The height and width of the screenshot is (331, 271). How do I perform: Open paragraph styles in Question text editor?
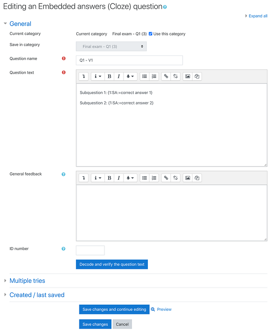[x=98, y=76]
